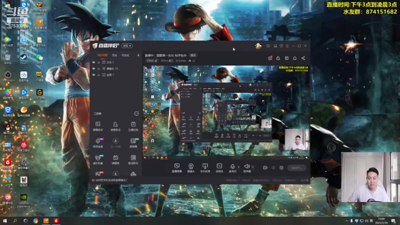Select the 文本 1 source row
The width and height of the screenshot is (400, 225).
(116, 62)
